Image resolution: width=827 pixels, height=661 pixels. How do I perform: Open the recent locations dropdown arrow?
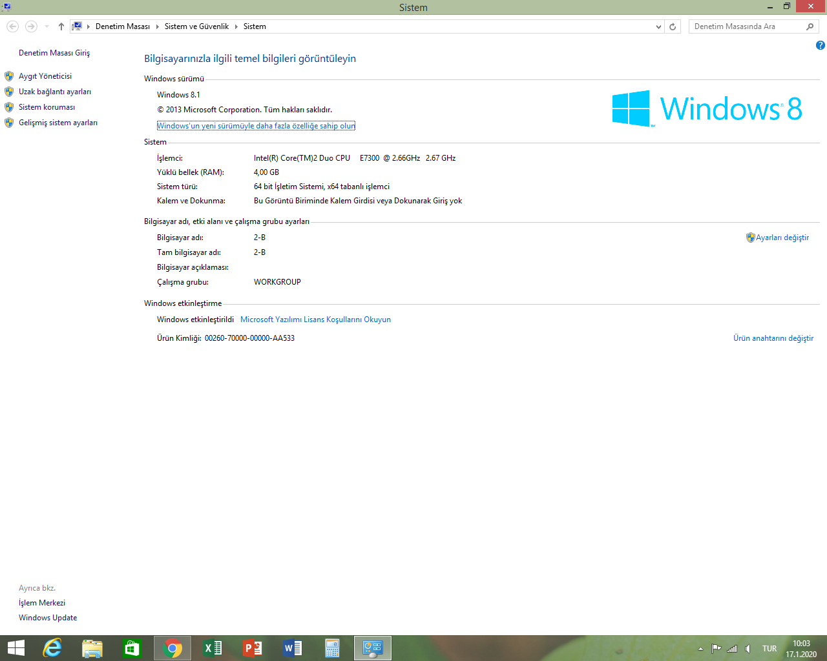(47, 26)
